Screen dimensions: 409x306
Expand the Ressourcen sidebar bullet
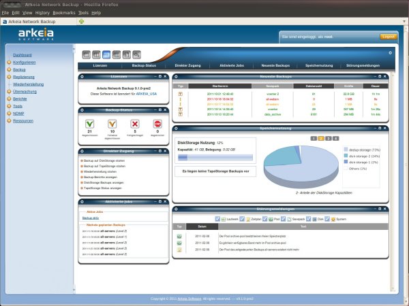[x=9, y=120]
